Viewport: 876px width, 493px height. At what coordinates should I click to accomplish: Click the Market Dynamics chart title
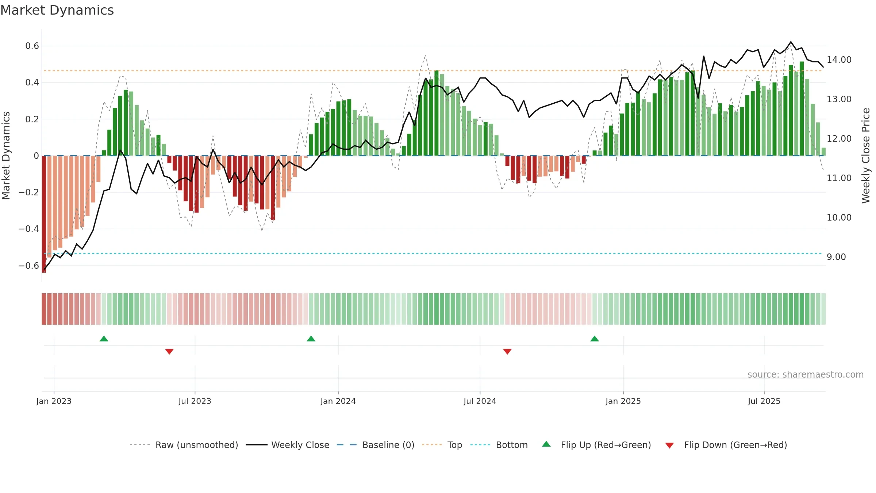click(57, 10)
